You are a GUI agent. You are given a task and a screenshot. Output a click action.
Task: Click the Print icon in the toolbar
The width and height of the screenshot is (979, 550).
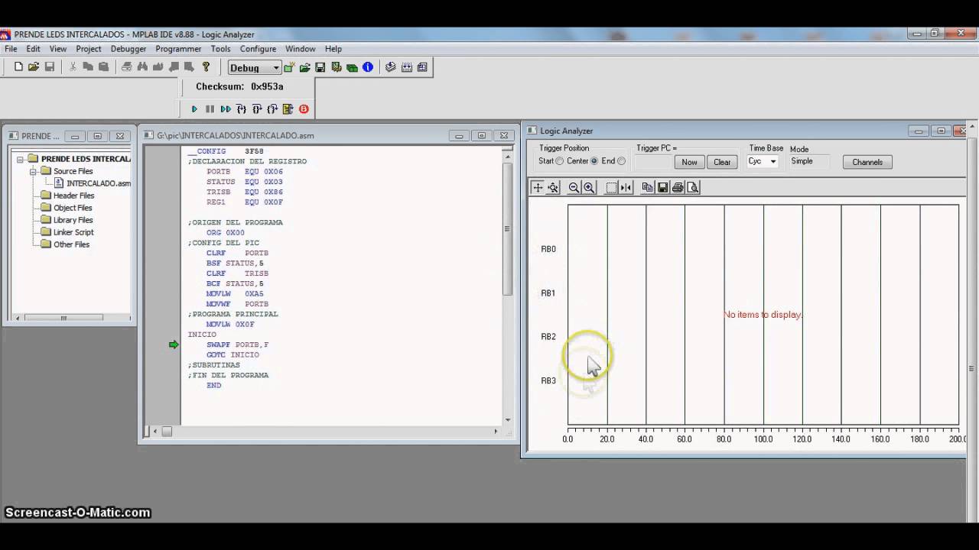click(127, 67)
